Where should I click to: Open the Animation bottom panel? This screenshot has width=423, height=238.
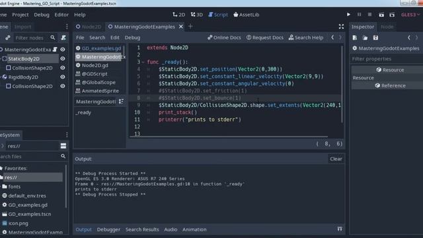tap(194, 229)
